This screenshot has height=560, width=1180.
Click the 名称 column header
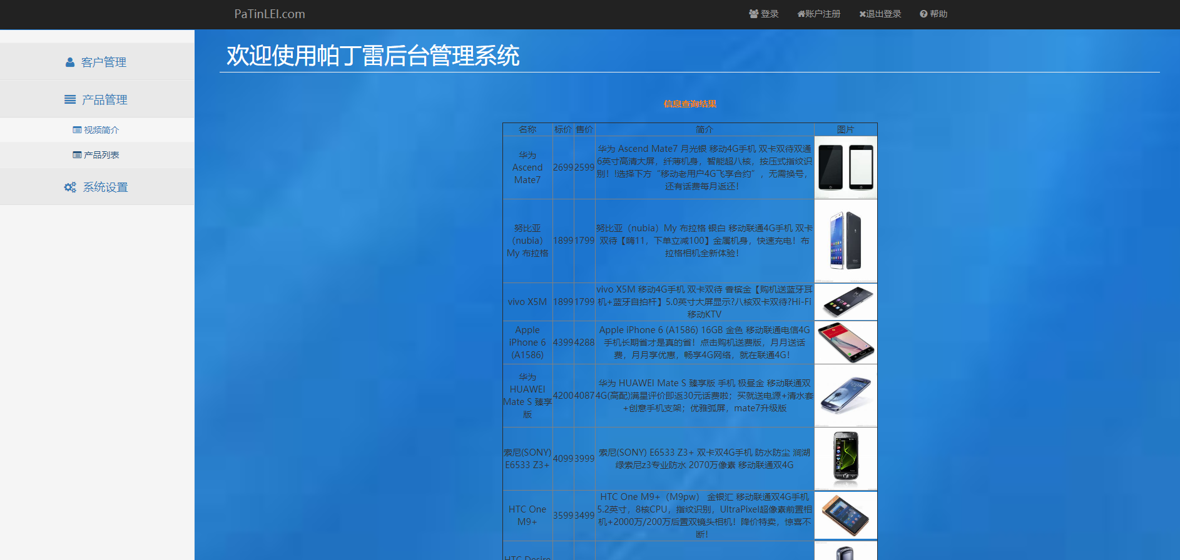(x=527, y=129)
